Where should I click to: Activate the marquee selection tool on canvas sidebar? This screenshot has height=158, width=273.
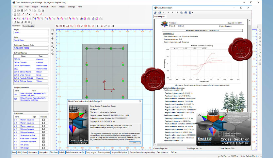(x=52, y=30)
